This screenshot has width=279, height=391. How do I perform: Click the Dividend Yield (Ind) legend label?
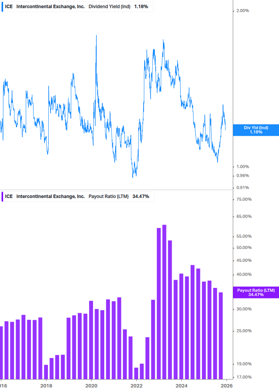coord(109,7)
